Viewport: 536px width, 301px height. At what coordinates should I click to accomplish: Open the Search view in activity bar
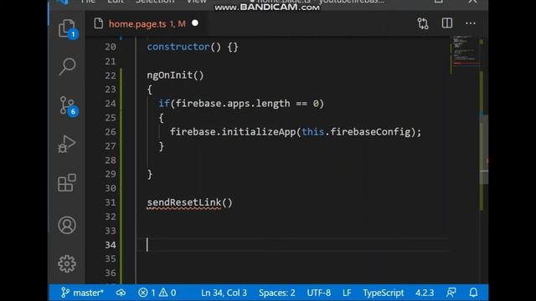67,66
